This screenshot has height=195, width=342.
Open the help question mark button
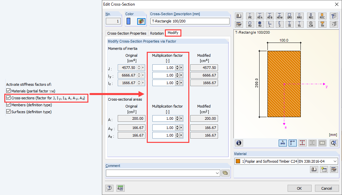(x=109, y=188)
